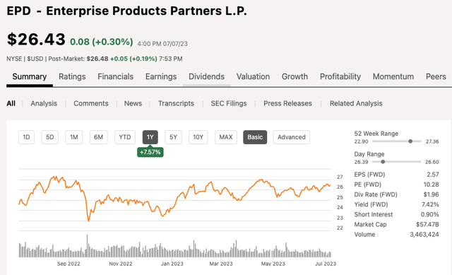Show Transcripts filter
Viewport: 452px width, 275px height.
point(176,103)
